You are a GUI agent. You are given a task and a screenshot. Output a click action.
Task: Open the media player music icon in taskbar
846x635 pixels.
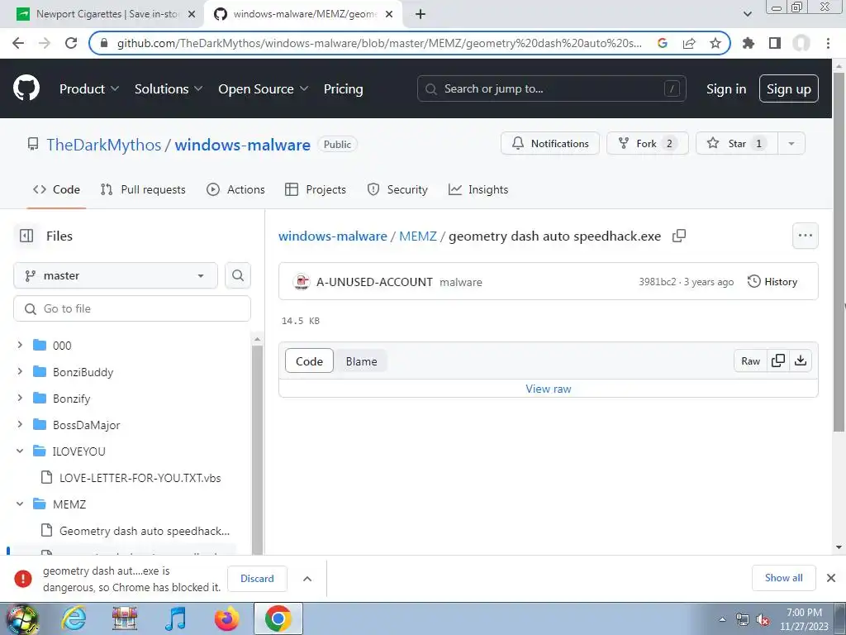(x=176, y=618)
